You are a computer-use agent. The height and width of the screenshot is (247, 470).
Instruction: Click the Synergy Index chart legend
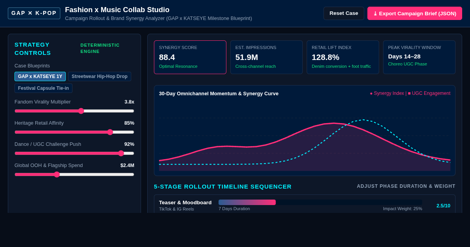click(410, 93)
